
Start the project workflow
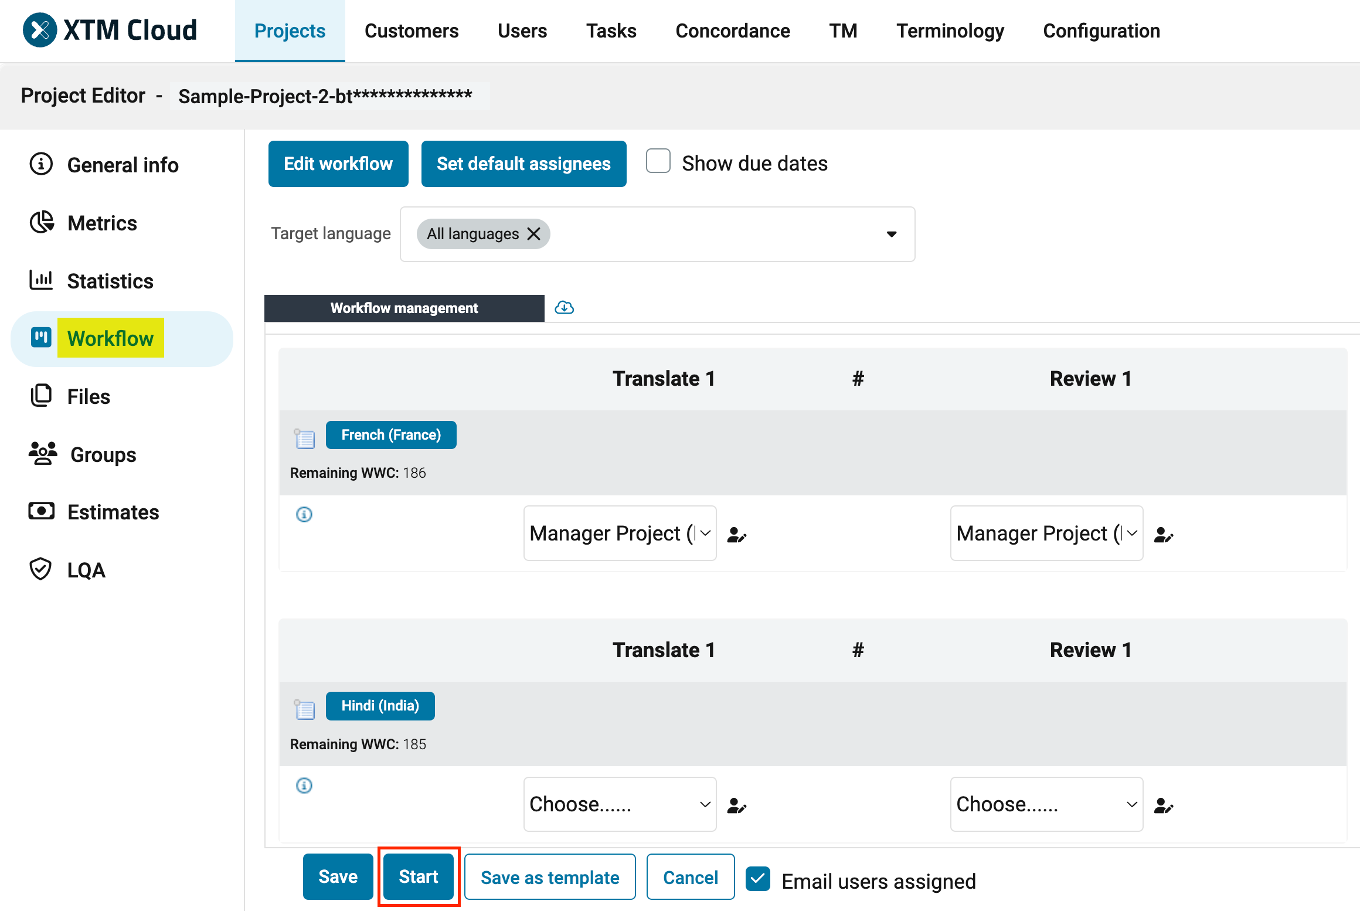(x=418, y=876)
